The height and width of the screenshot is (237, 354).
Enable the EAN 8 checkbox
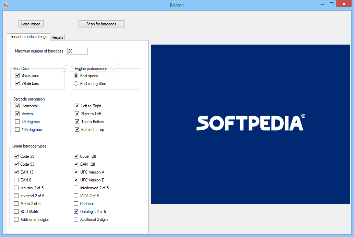pos(16,180)
